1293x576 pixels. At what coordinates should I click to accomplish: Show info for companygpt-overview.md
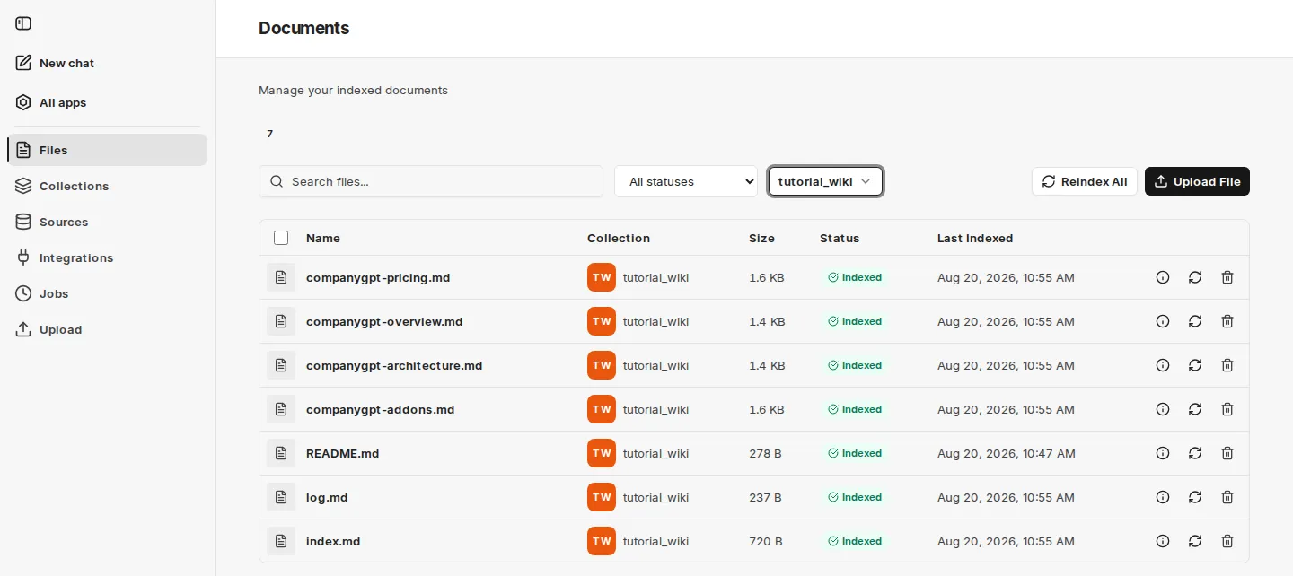pos(1163,321)
